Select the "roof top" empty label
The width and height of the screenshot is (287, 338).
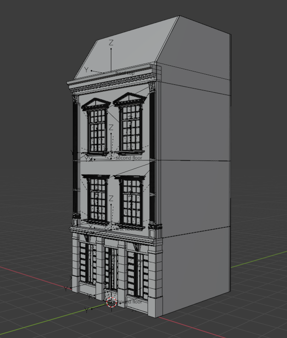[125, 73]
